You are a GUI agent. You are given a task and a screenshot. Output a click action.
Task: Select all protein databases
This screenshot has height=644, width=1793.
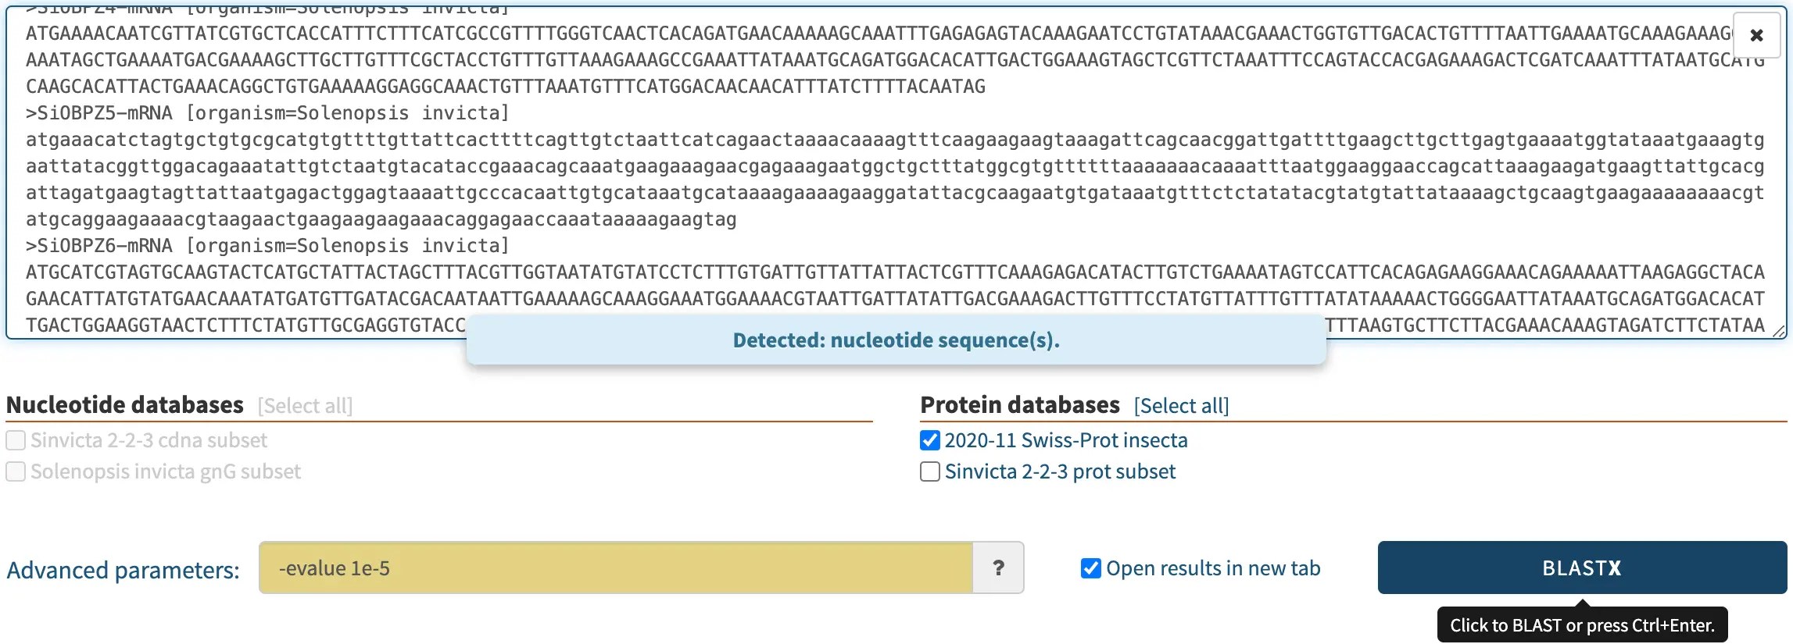pos(1181,406)
